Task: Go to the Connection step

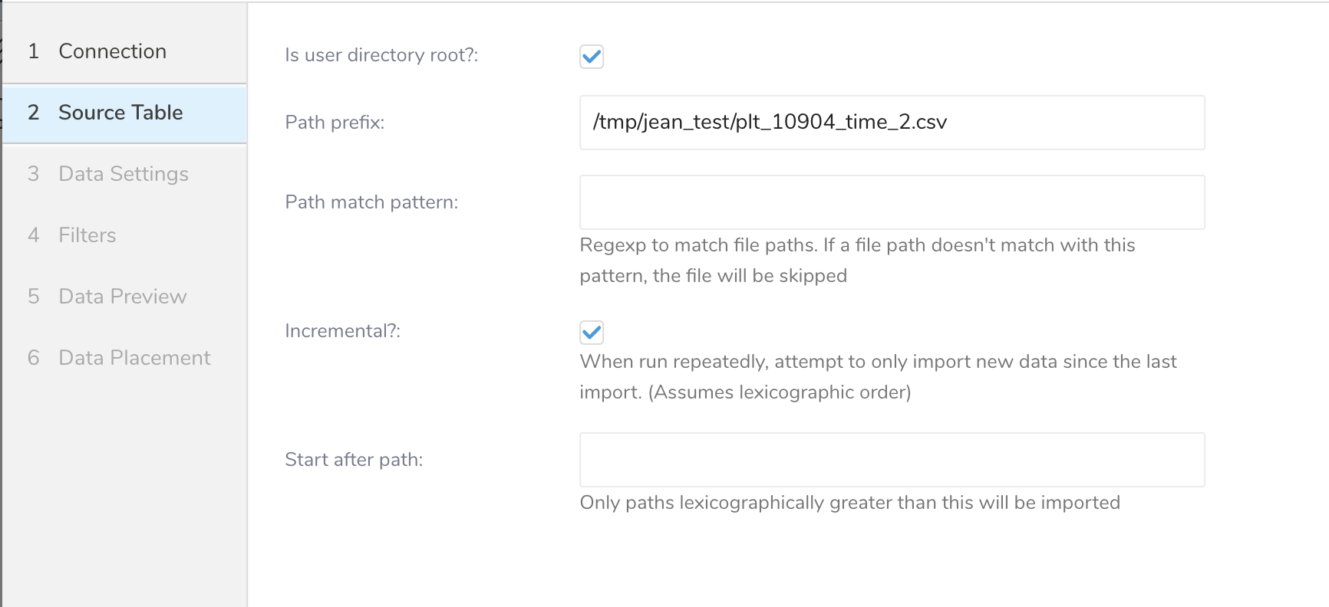Action: (x=112, y=51)
